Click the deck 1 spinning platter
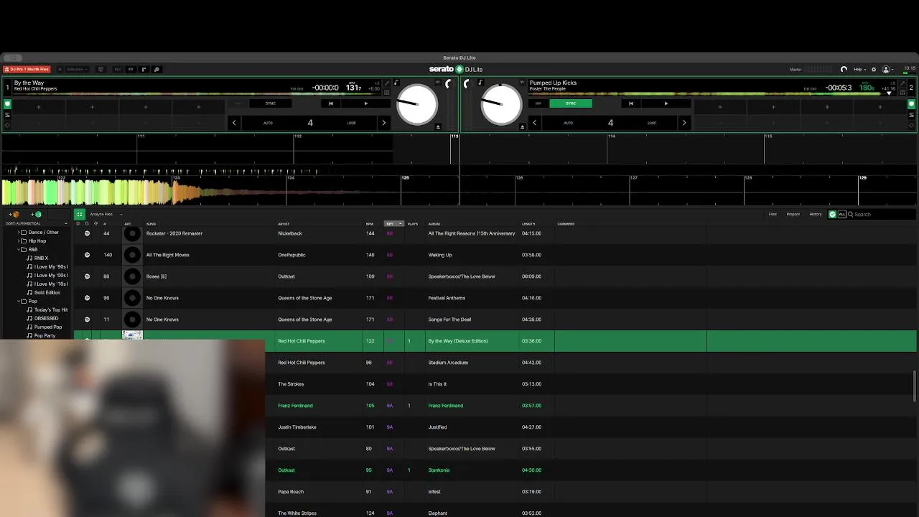Viewport: 919px width, 517px height. tap(417, 104)
